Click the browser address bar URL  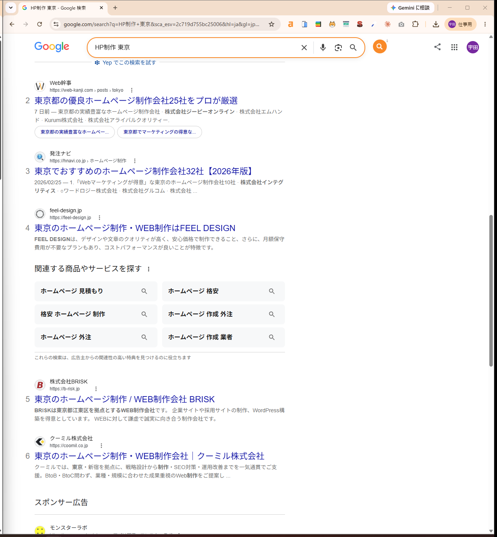[161, 24]
